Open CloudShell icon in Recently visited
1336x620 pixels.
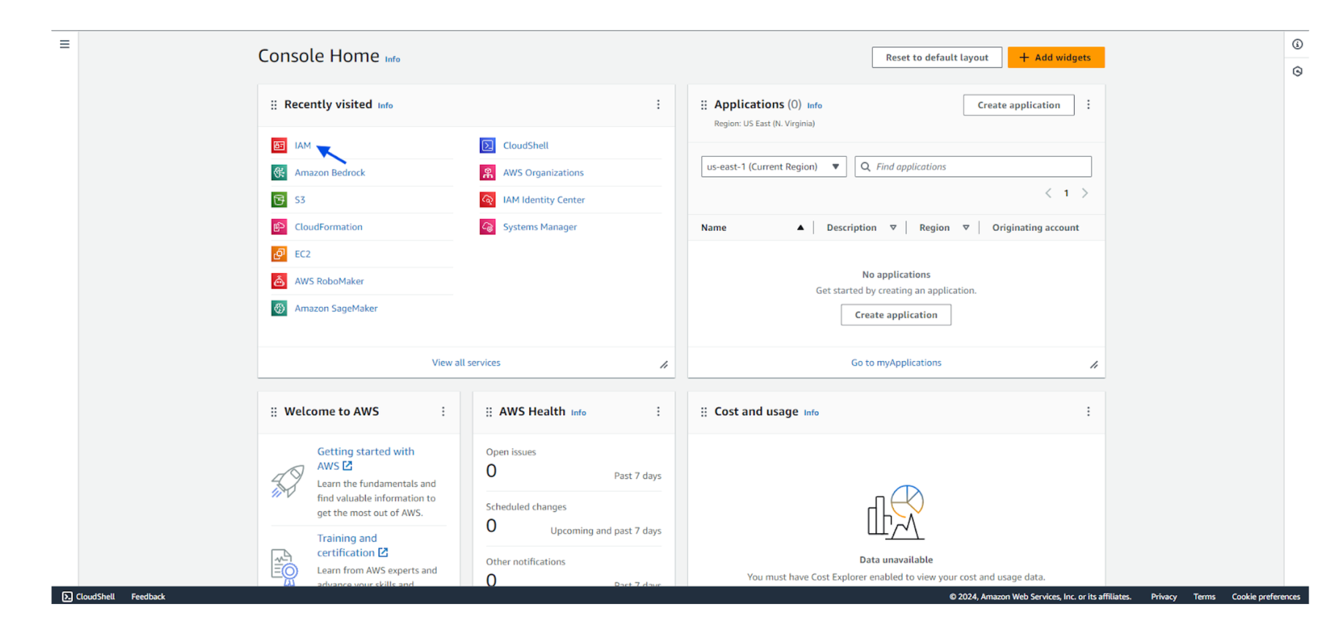pyautogui.click(x=488, y=145)
